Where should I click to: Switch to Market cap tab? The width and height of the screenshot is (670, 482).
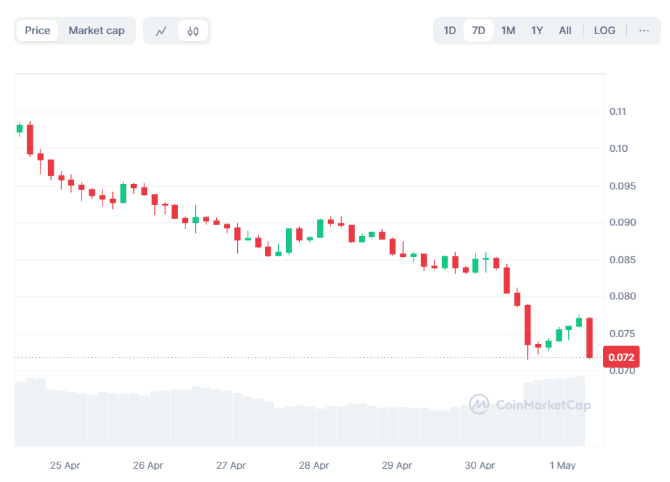96,31
